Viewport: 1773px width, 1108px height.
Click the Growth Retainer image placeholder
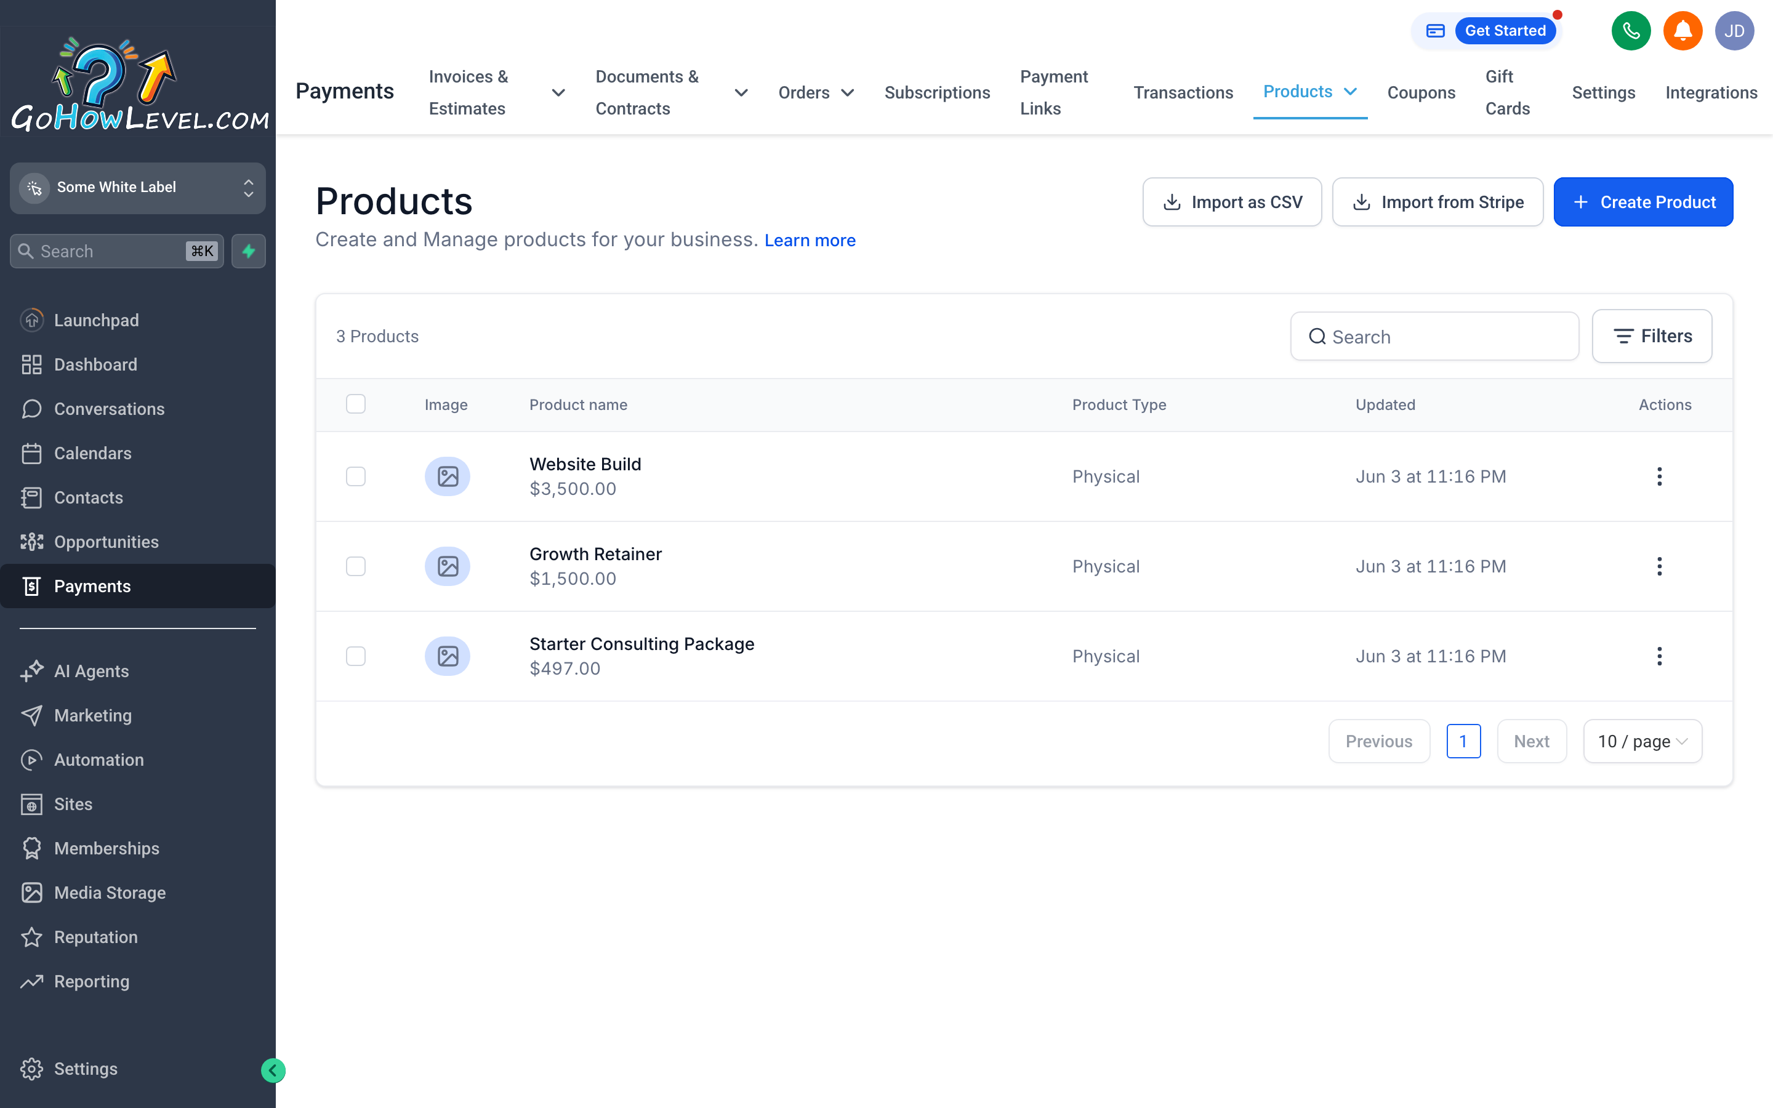click(448, 566)
